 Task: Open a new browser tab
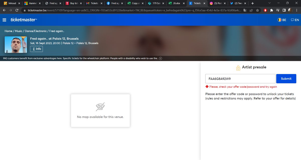[252, 3]
